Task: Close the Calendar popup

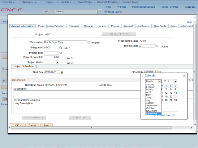Action: pos(184,76)
